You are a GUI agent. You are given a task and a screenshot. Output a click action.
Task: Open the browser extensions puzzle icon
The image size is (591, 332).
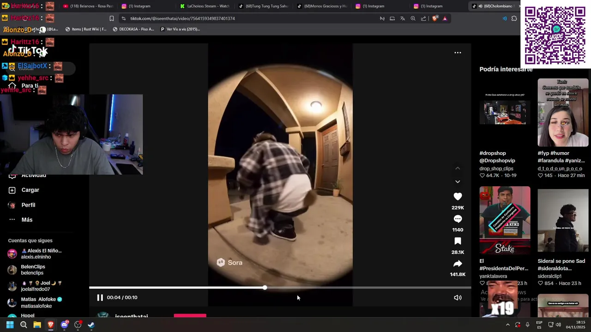(514, 18)
